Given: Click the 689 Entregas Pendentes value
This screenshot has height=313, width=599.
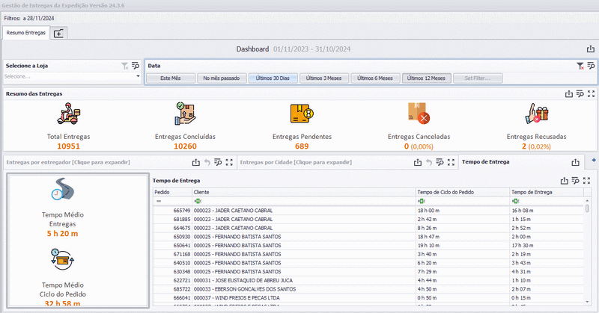Looking at the screenshot, I should click(x=302, y=146).
